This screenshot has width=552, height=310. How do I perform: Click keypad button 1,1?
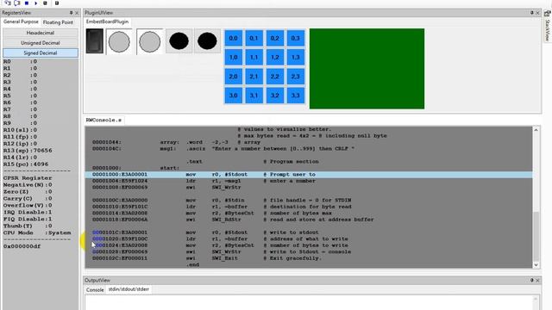coord(254,57)
